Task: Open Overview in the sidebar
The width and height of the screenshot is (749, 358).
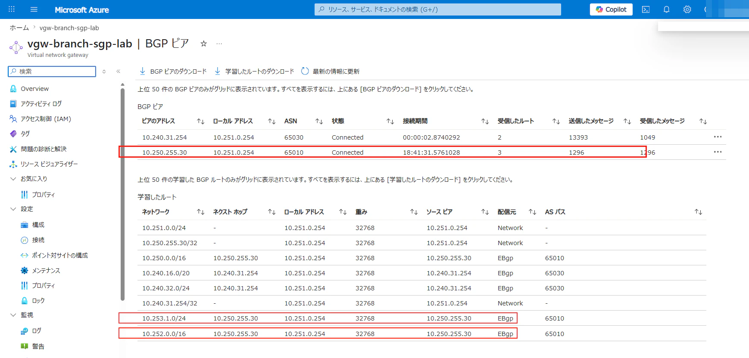Action: point(34,89)
